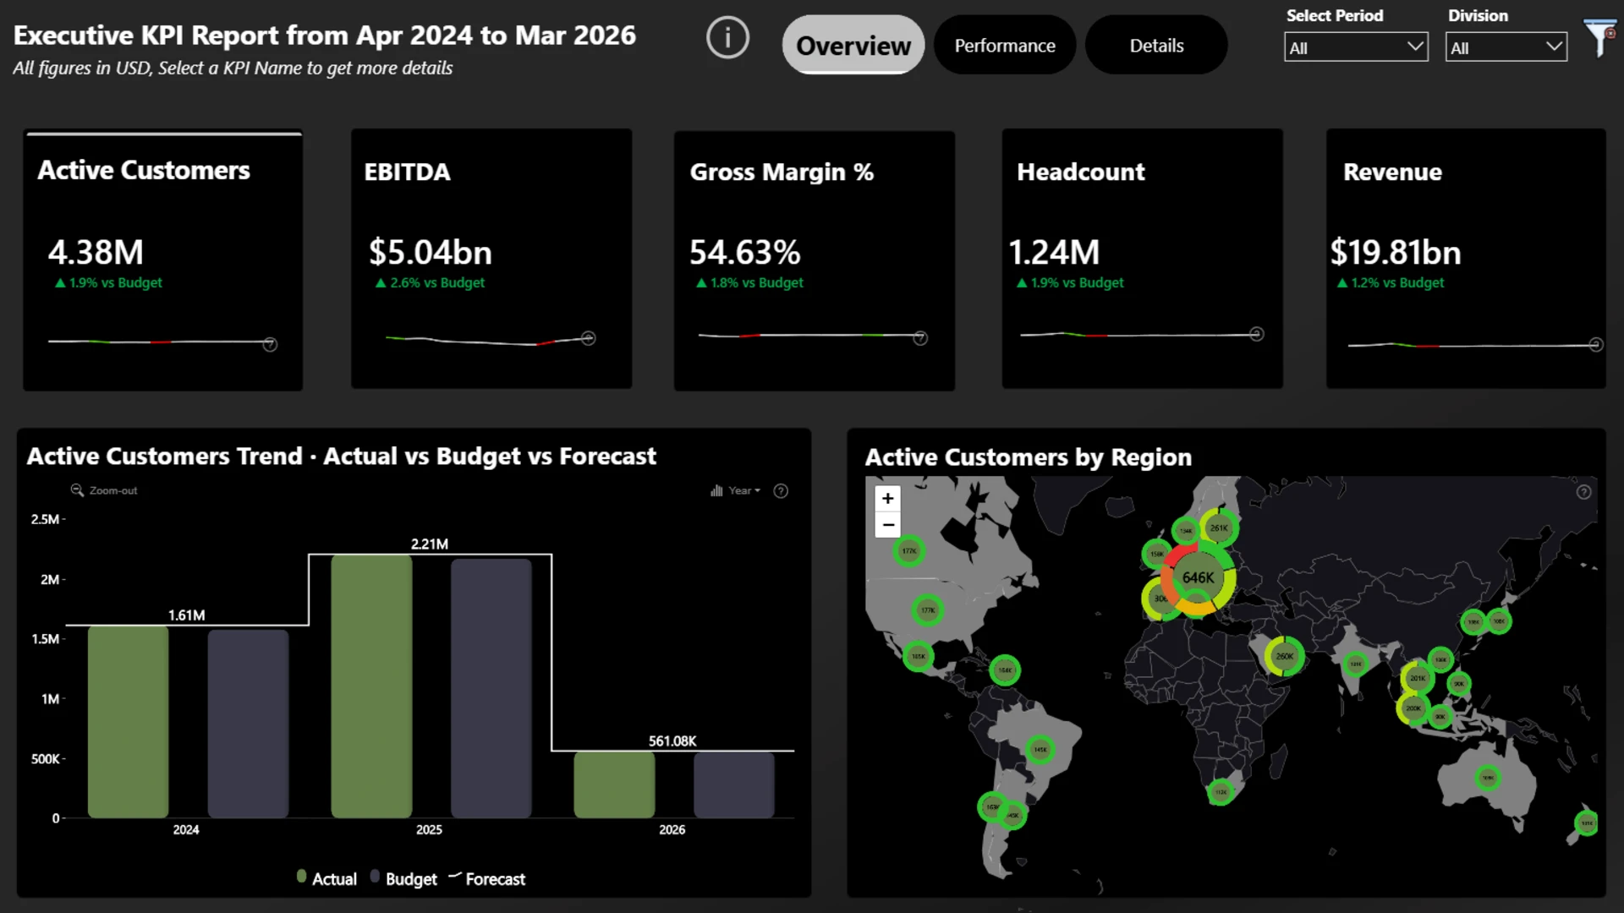Toggle the Budget legend series
Screen dimensions: 1624x913
click(403, 878)
